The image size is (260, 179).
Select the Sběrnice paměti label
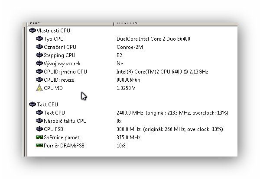coord(62,137)
